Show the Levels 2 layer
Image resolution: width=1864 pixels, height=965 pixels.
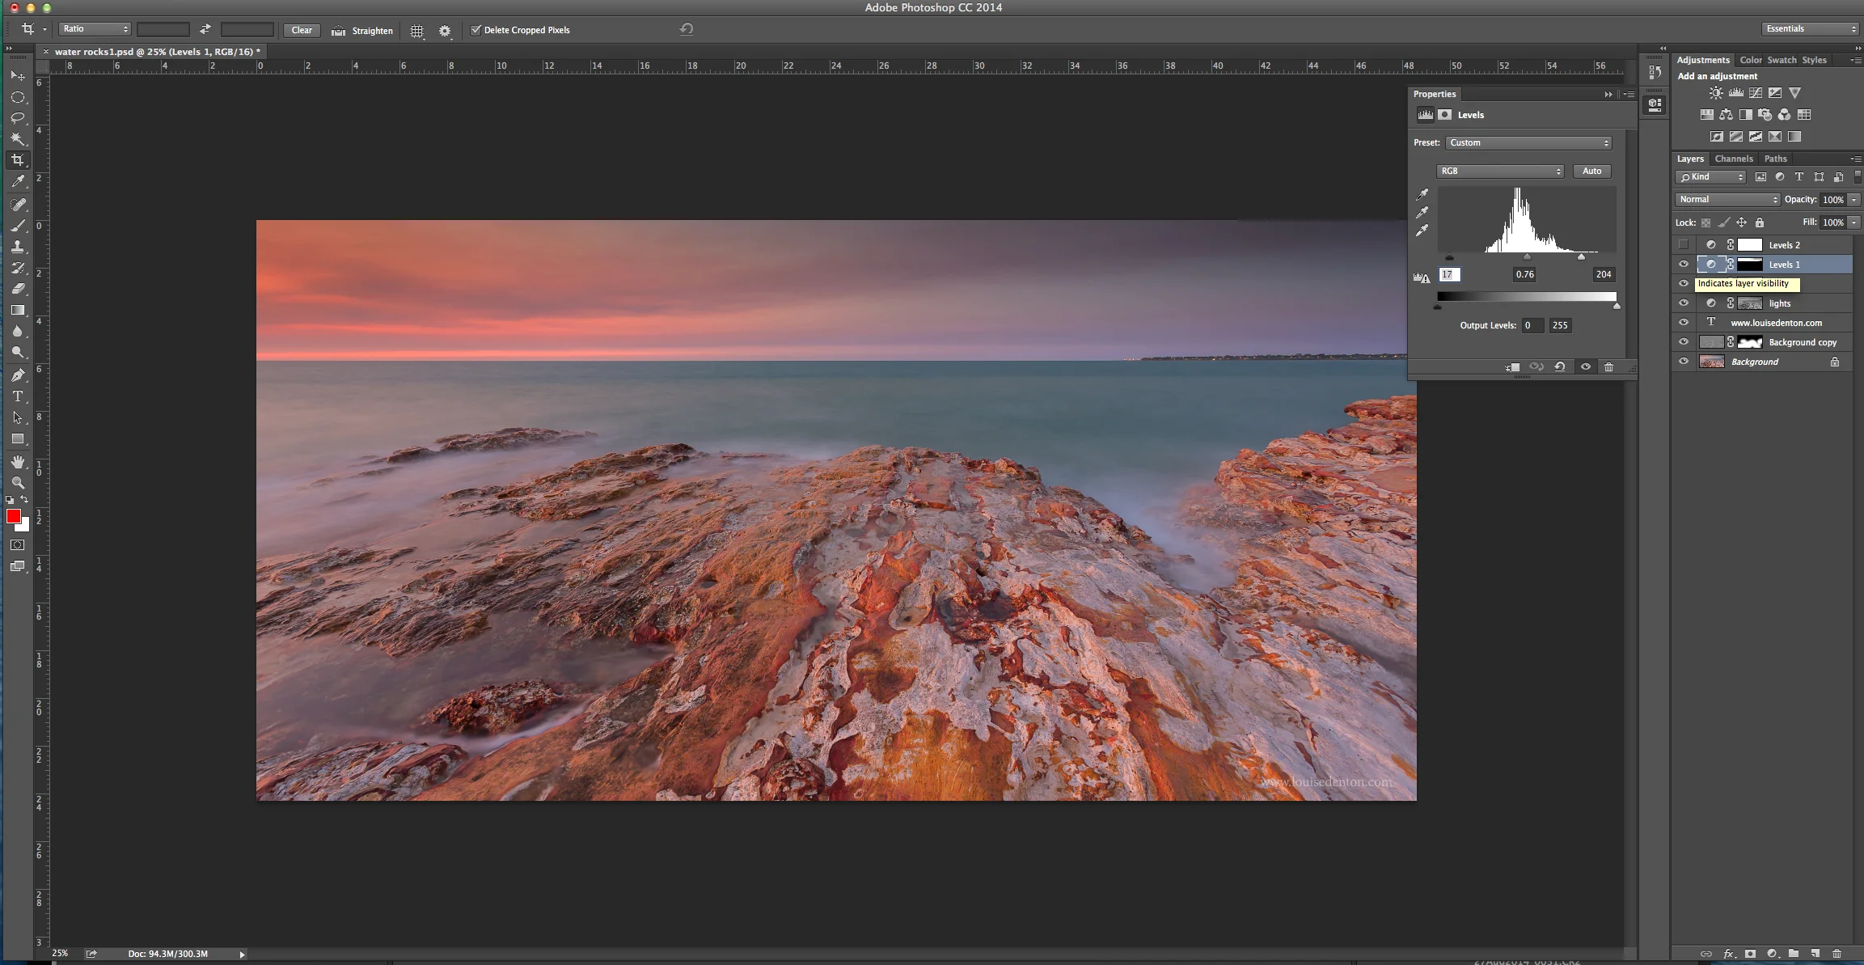[1684, 245]
